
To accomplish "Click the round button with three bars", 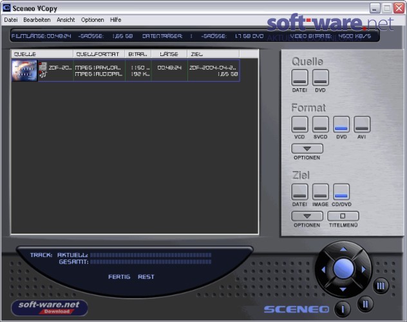I will pos(381,286).
